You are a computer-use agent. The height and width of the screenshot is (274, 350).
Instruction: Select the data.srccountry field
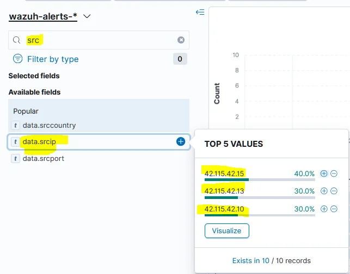49,125
